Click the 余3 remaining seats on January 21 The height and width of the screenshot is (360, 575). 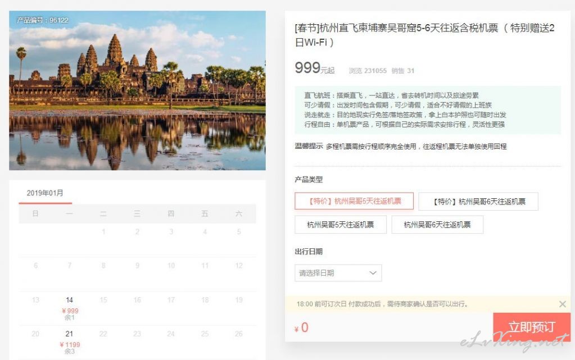point(69,351)
